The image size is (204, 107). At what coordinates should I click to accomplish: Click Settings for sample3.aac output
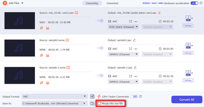[188, 53]
